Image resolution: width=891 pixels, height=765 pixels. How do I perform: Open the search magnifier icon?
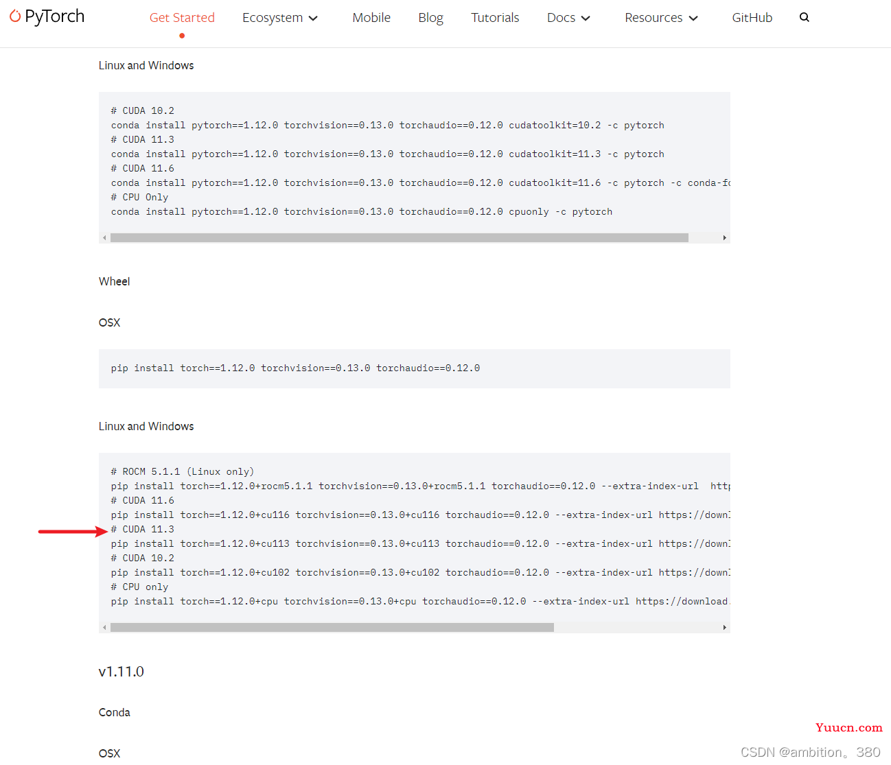805,17
